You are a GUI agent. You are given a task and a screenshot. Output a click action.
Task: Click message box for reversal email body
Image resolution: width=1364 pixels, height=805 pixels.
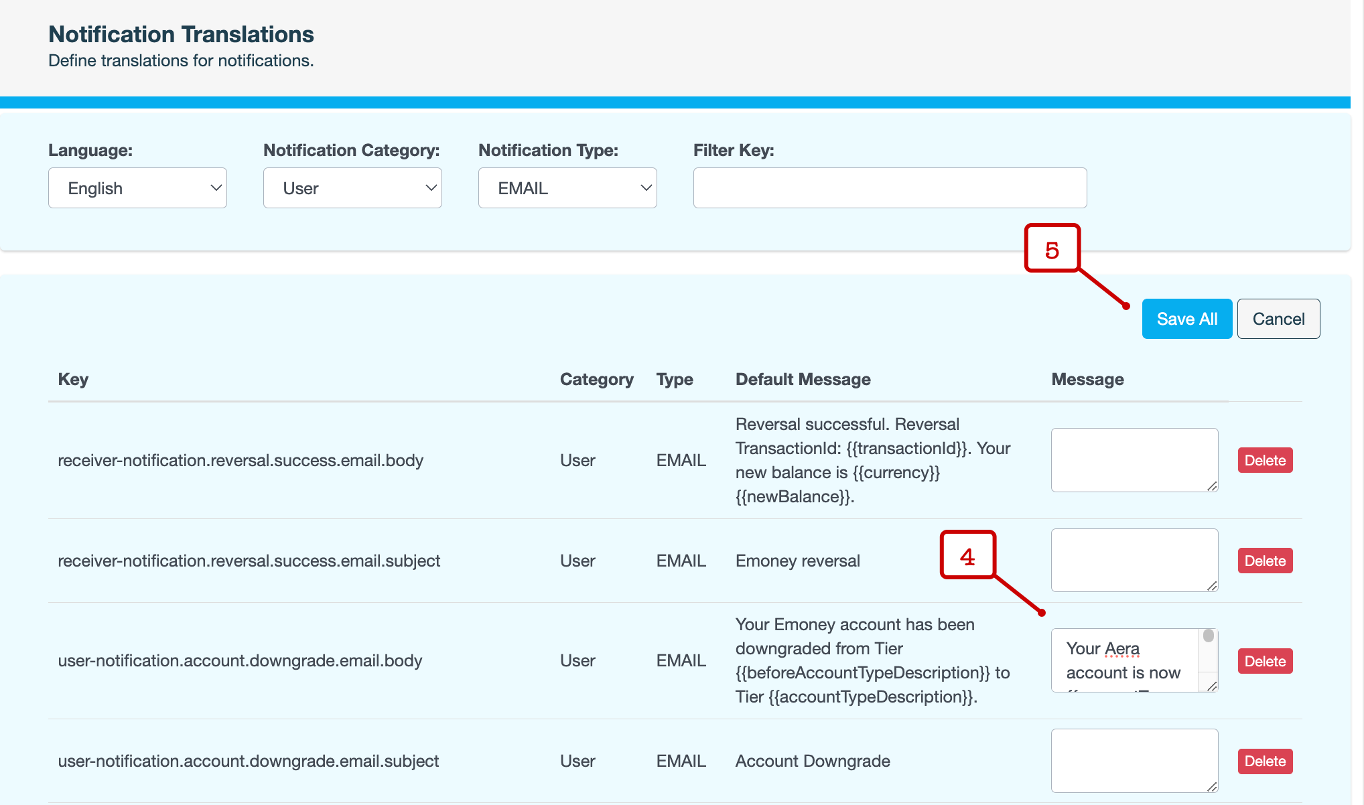point(1134,459)
